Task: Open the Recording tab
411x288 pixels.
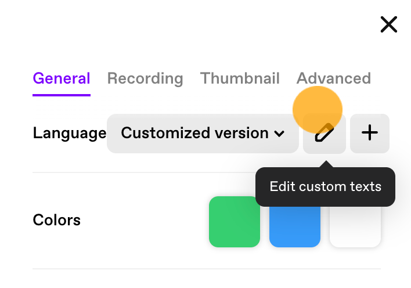Action: (x=145, y=78)
